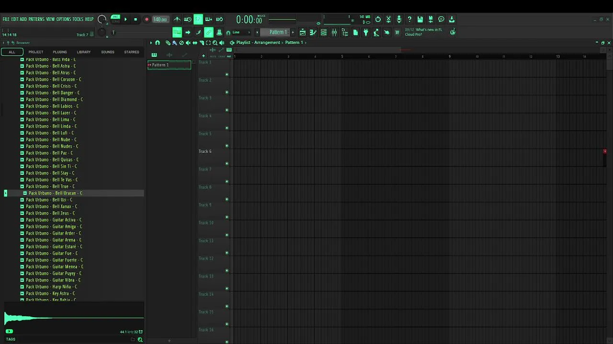Screen dimensions: 613x344
Task: Click the main volume knob
Action: click(x=102, y=19)
